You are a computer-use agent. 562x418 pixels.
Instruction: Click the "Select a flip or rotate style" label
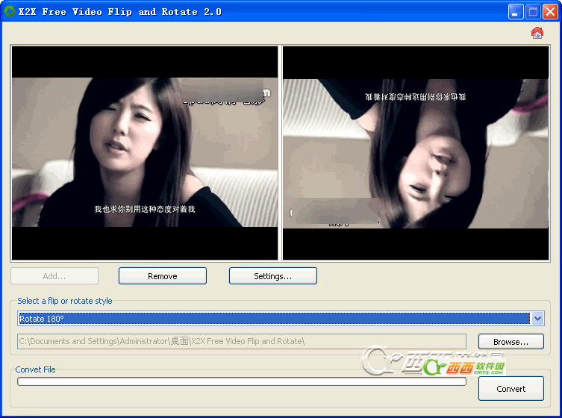pyautogui.click(x=65, y=301)
